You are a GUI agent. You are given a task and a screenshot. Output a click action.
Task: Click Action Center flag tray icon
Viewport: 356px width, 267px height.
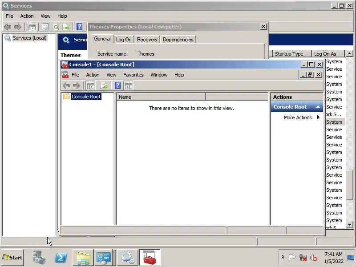292,258
